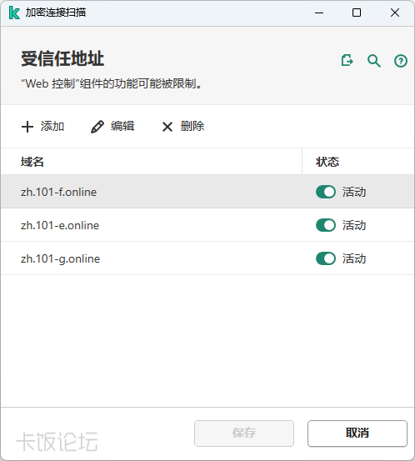Click the export list icon
This screenshot has width=415, height=461.
tap(347, 61)
